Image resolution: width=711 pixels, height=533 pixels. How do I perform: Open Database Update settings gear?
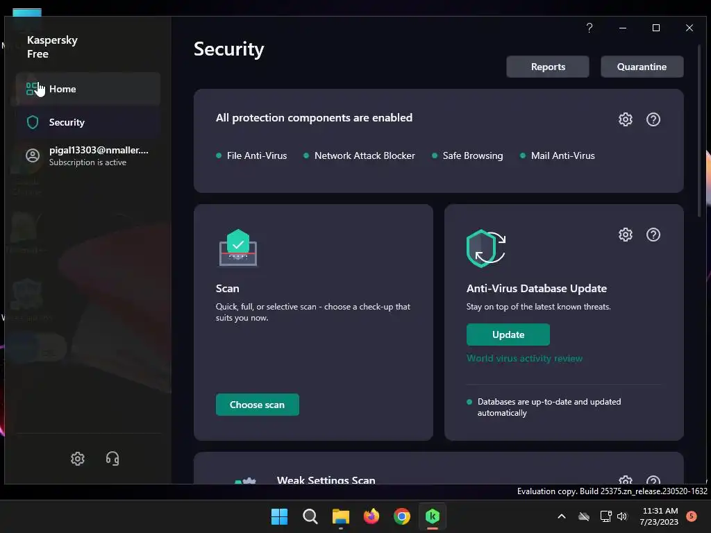pos(626,235)
